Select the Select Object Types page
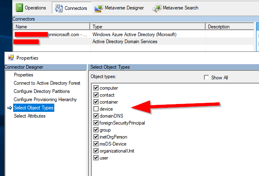This screenshot has width=259, height=176. 34,108
